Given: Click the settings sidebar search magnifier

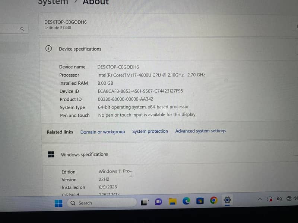Looking at the screenshot, I should coord(22,29).
